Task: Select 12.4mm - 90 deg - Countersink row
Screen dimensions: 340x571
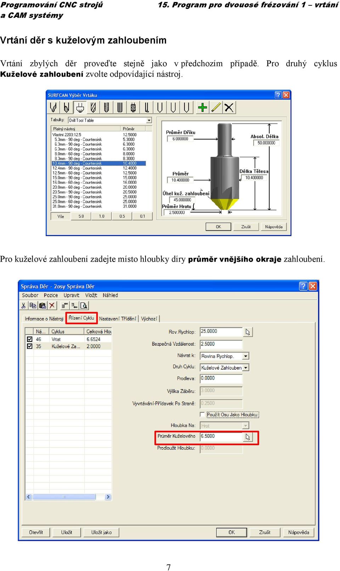Action: pos(99,168)
